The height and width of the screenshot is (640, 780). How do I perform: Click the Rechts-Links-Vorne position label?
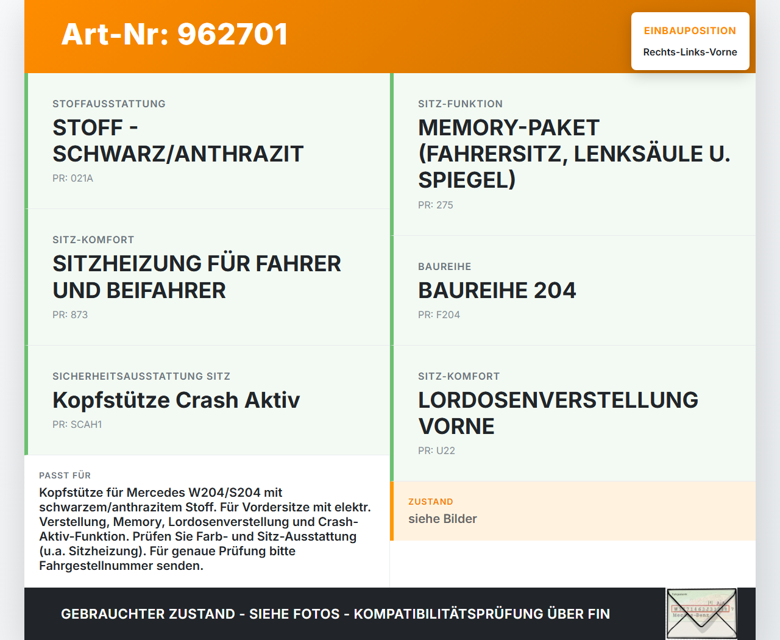click(690, 52)
